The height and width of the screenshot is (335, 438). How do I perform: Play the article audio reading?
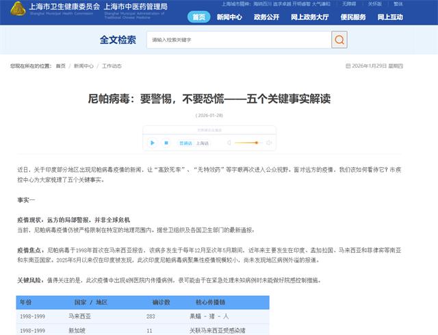pos(152,142)
